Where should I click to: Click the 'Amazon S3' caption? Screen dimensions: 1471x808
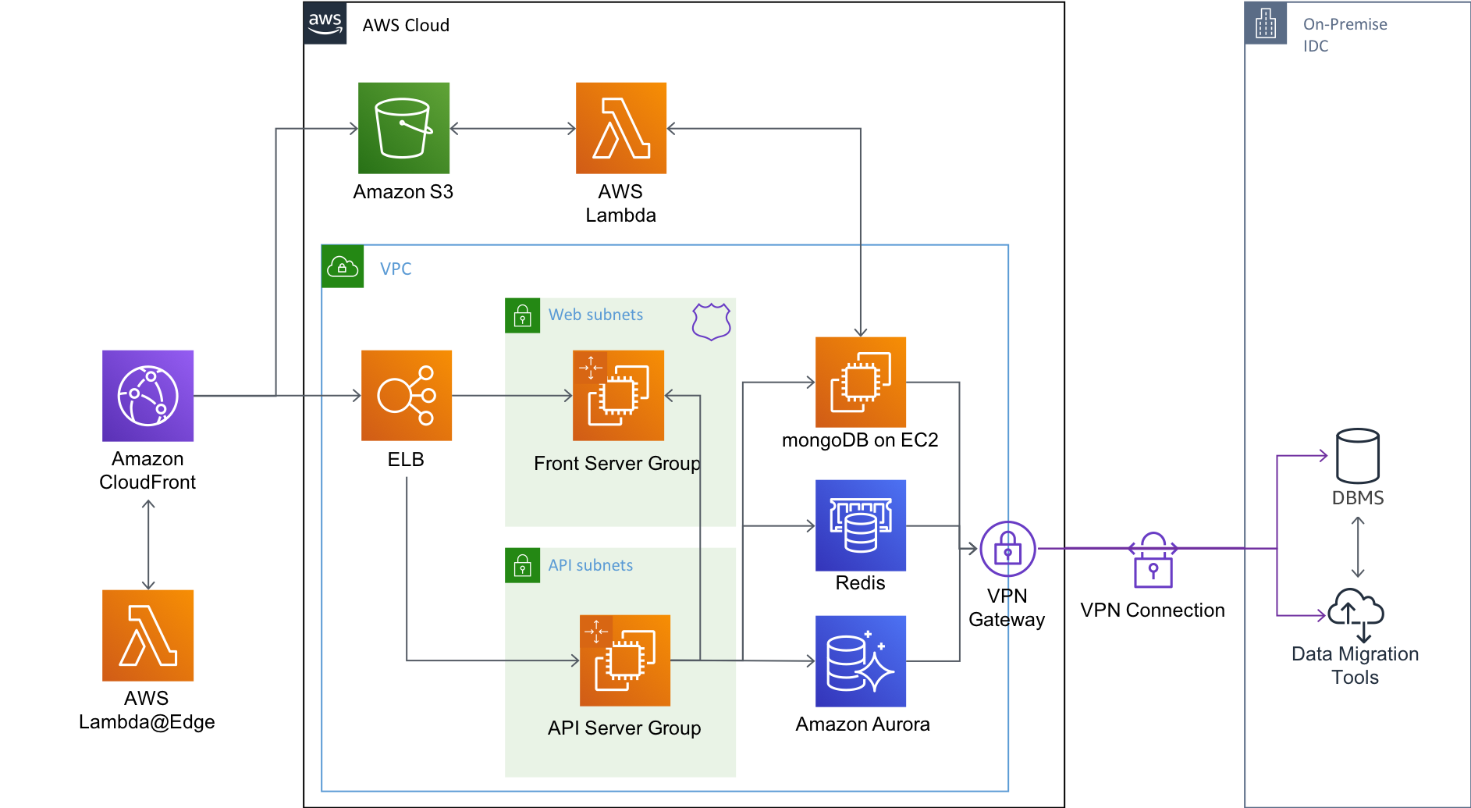[x=403, y=192]
